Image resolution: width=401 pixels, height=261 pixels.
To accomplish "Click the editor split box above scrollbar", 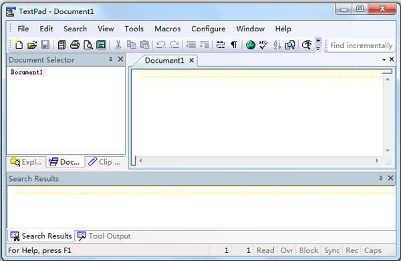I will pyautogui.click(x=387, y=71).
